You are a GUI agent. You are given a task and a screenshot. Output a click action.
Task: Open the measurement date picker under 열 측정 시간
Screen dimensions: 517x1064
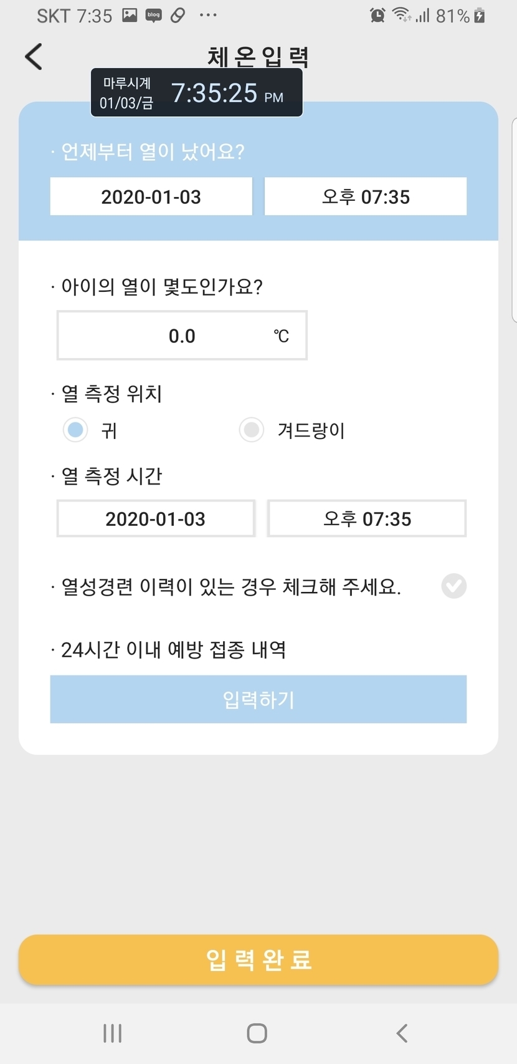(156, 518)
